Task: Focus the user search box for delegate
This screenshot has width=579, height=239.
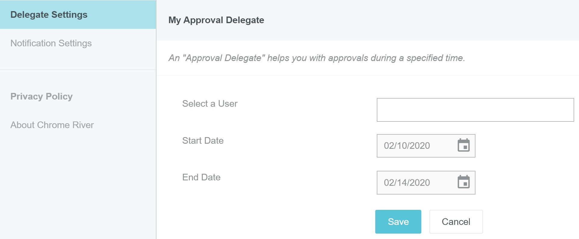Action: tap(475, 110)
